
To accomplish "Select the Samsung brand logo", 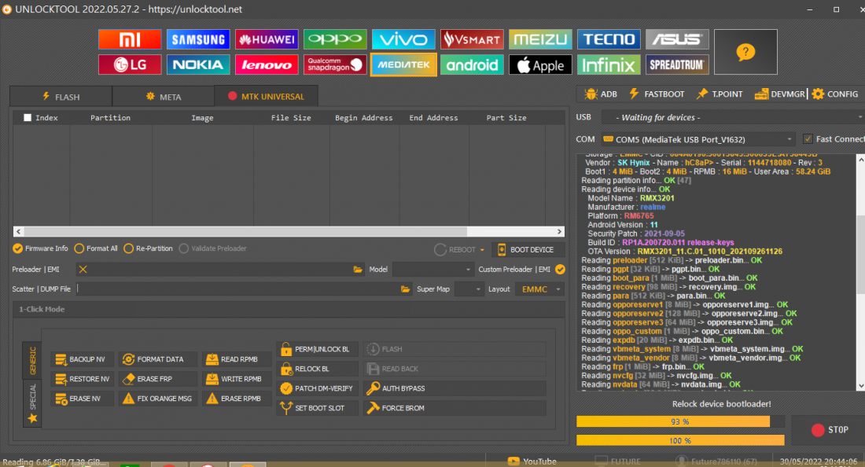I will (198, 39).
